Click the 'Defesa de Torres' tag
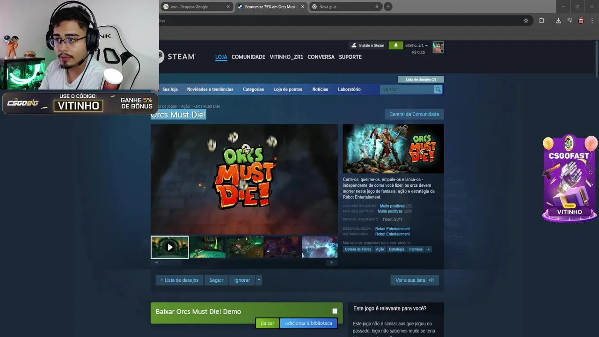This screenshot has height=337, width=599. [358, 249]
